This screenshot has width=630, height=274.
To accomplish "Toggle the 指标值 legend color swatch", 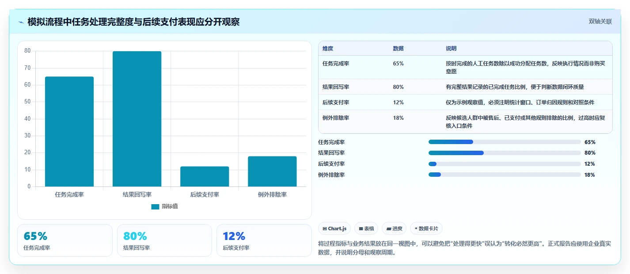I will click(155, 207).
